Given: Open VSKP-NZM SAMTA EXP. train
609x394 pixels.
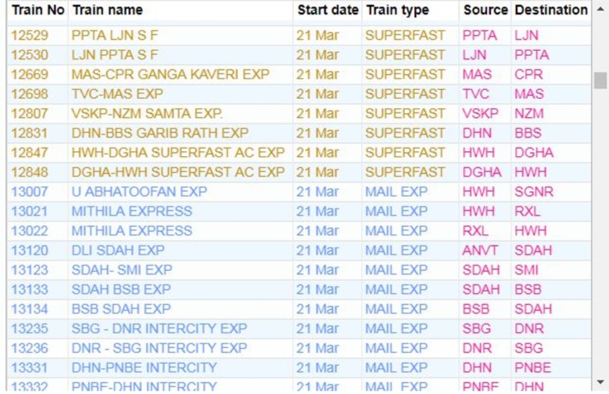Looking at the screenshot, I should pos(147,113).
